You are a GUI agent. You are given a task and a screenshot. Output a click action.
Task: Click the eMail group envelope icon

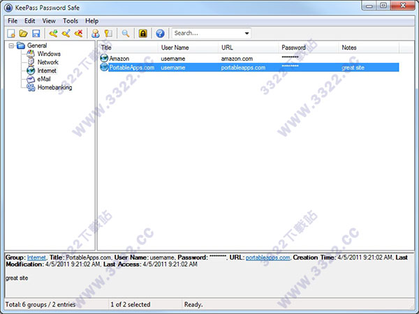point(31,79)
